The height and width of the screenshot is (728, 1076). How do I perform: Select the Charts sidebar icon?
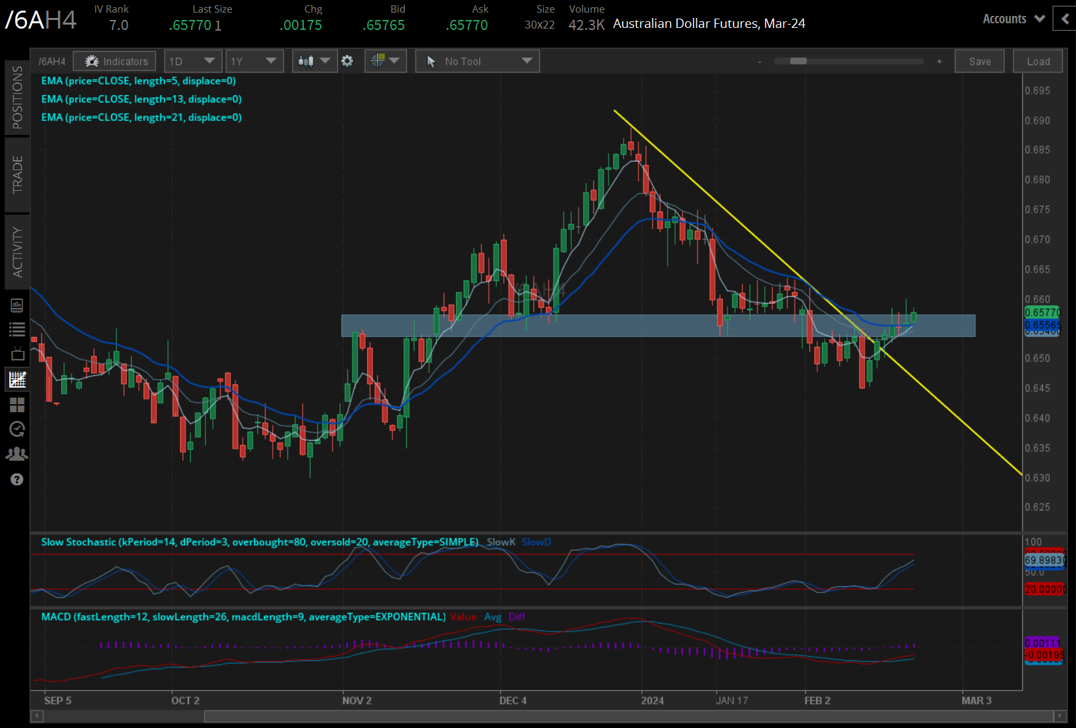click(x=17, y=379)
